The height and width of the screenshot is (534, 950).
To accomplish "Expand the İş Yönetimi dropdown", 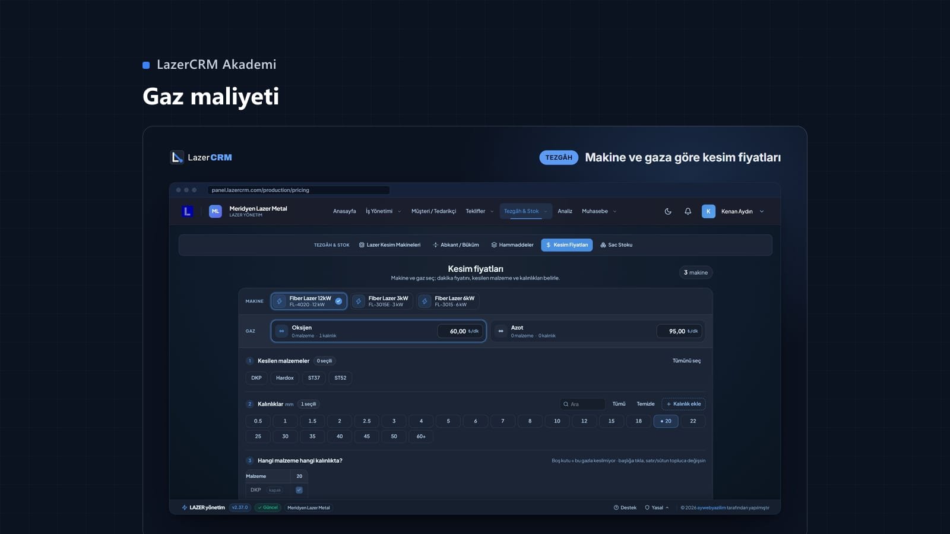I will [383, 211].
